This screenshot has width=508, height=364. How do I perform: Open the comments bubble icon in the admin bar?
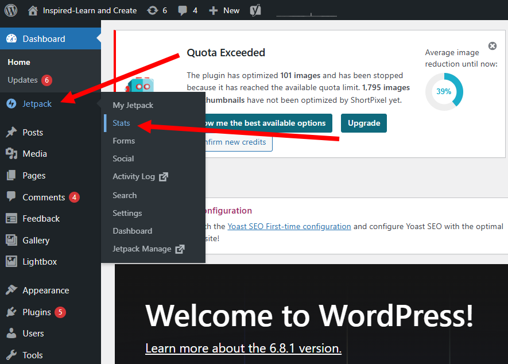183,11
